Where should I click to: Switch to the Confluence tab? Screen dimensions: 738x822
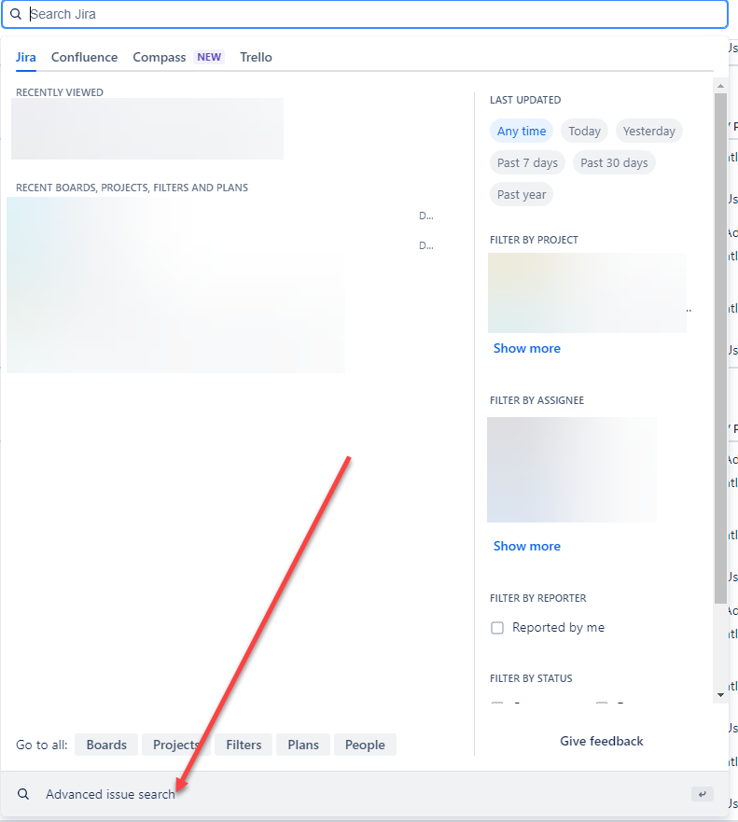pos(84,57)
